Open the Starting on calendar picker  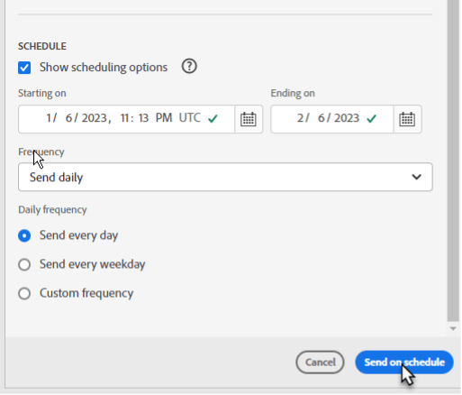point(249,119)
